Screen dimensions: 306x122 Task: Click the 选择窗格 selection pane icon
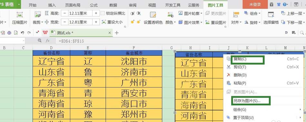click(271, 14)
